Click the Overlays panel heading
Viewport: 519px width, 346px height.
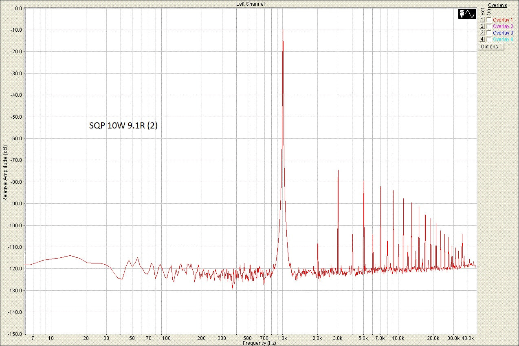pyautogui.click(x=497, y=5)
